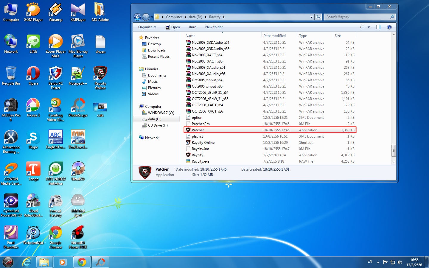Select the Raycity Online shortcut file
Image resolution: width=429 pixels, height=268 pixels.
[270, 143]
